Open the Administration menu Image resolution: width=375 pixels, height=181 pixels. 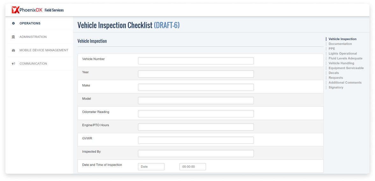click(33, 37)
